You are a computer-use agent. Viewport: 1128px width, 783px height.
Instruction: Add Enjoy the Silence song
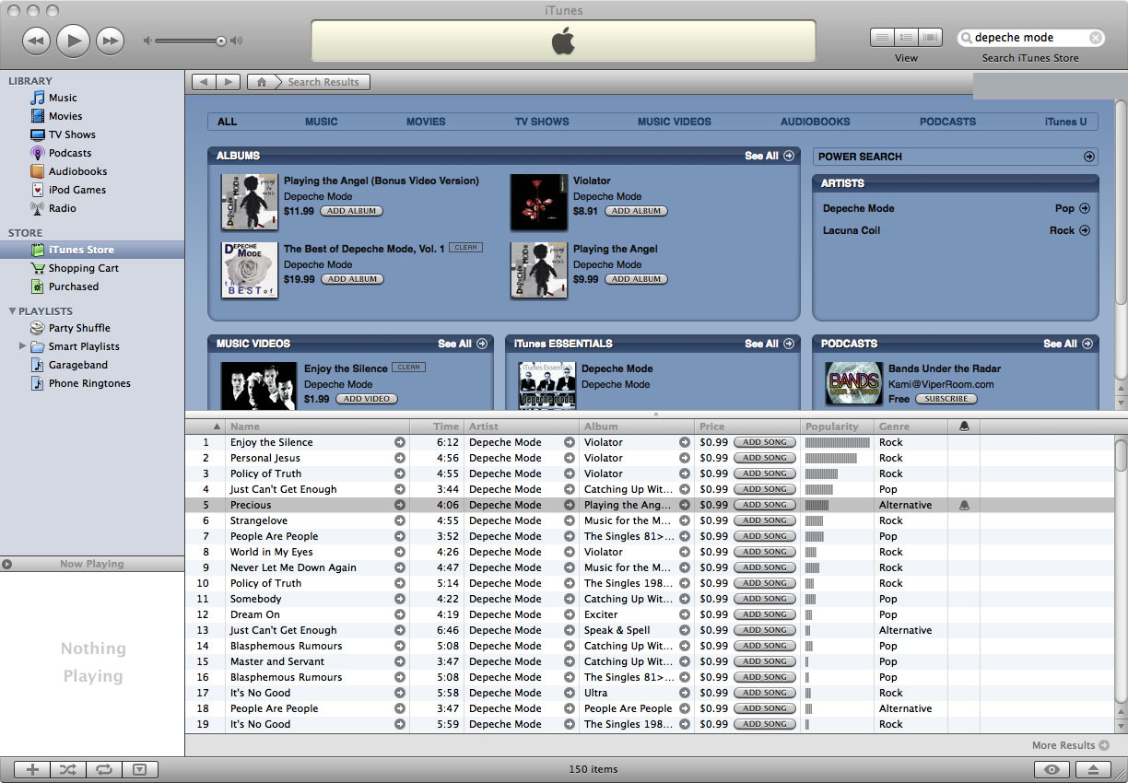pos(765,442)
